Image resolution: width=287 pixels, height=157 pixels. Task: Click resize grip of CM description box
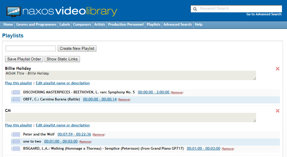[x=255, y=121]
